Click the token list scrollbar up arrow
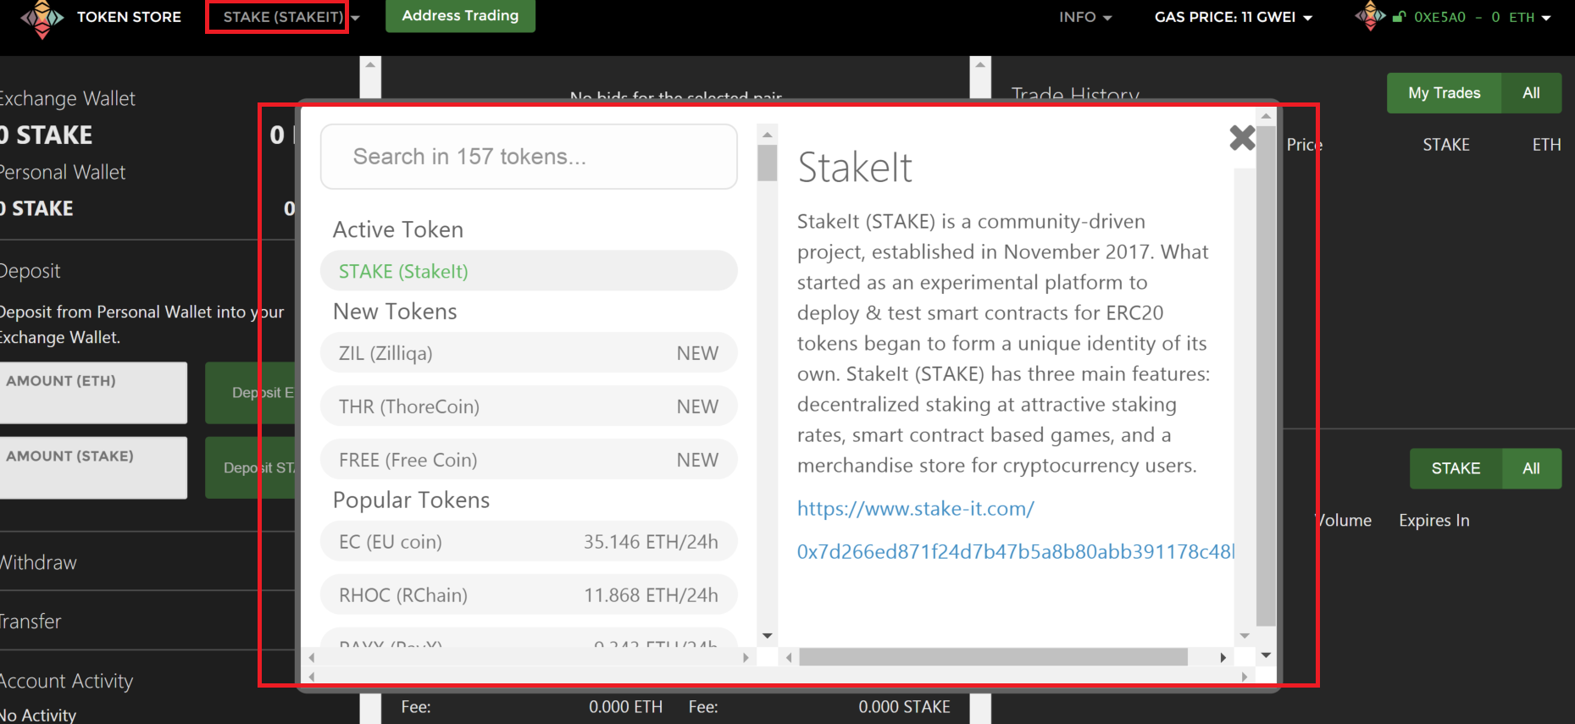The height and width of the screenshot is (724, 1575). 768,134
